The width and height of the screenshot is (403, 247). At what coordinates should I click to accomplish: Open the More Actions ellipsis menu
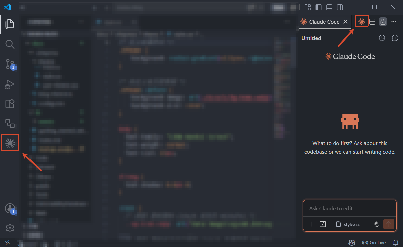(394, 22)
